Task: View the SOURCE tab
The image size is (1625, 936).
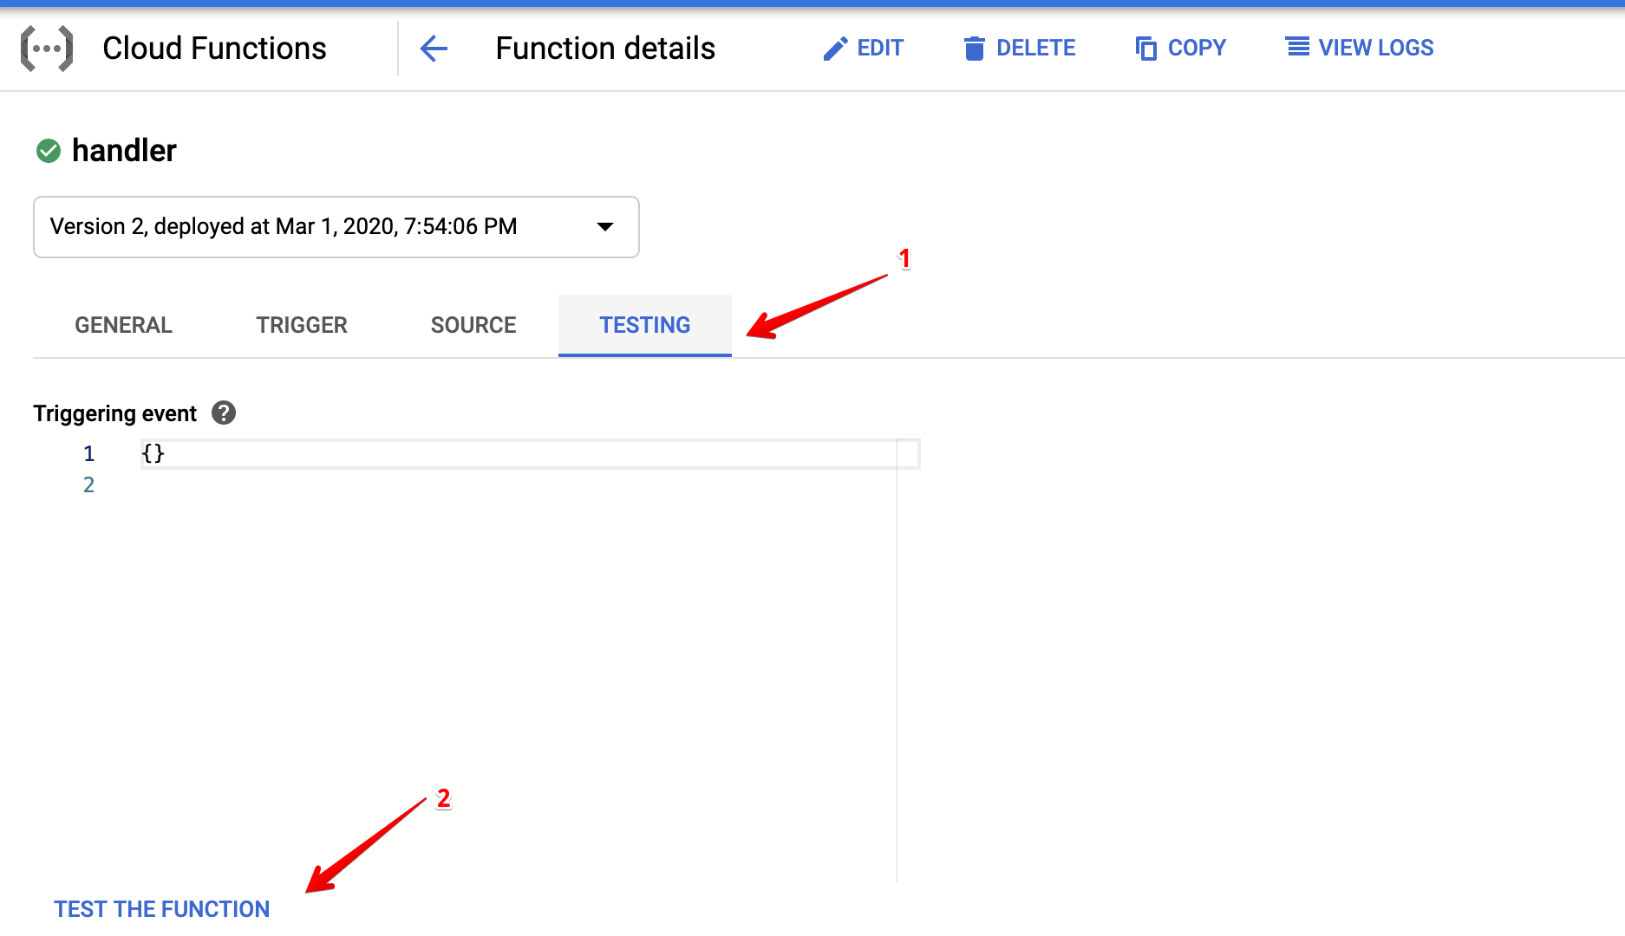Action: point(473,325)
